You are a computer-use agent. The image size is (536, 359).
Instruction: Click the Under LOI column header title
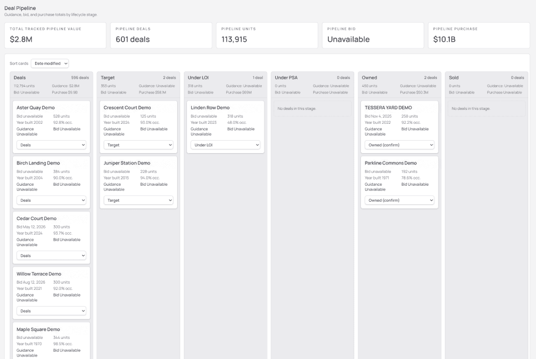tap(198, 77)
